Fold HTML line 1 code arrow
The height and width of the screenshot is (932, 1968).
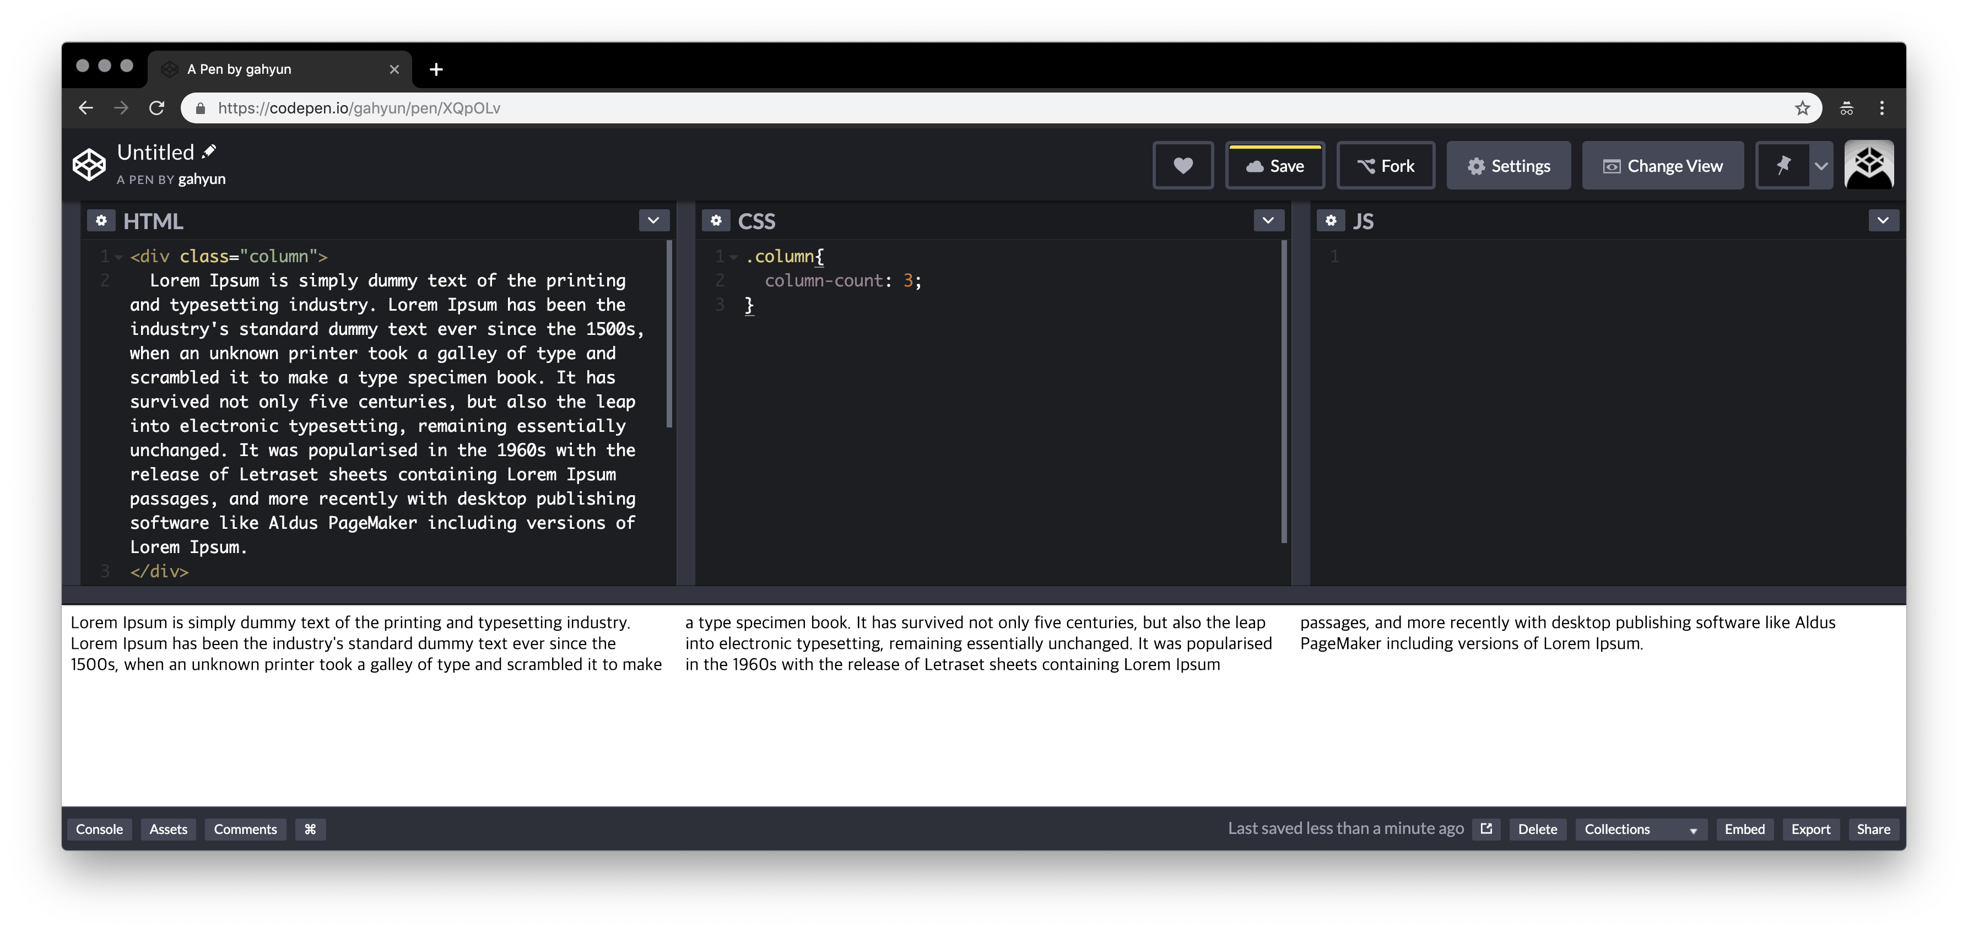coord(118,257)
